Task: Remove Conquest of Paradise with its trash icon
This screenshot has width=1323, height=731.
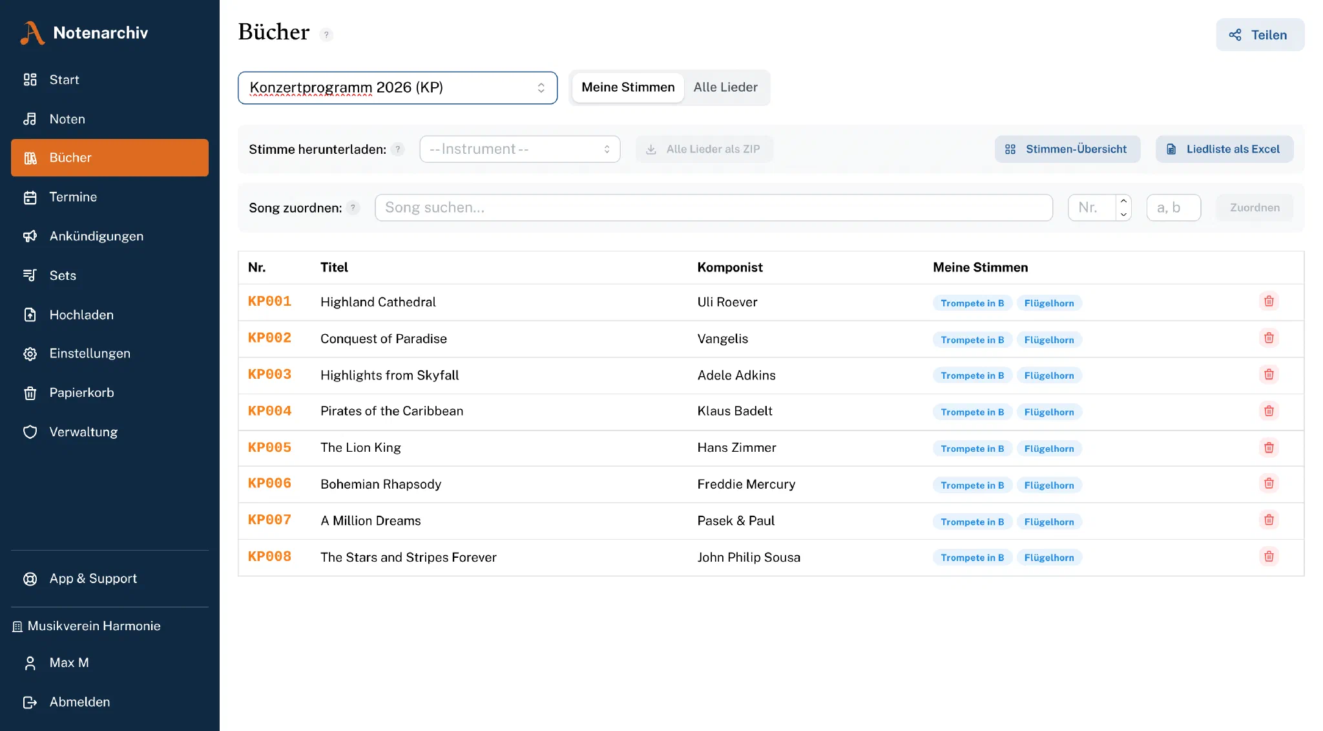Action: [1269, 338]
